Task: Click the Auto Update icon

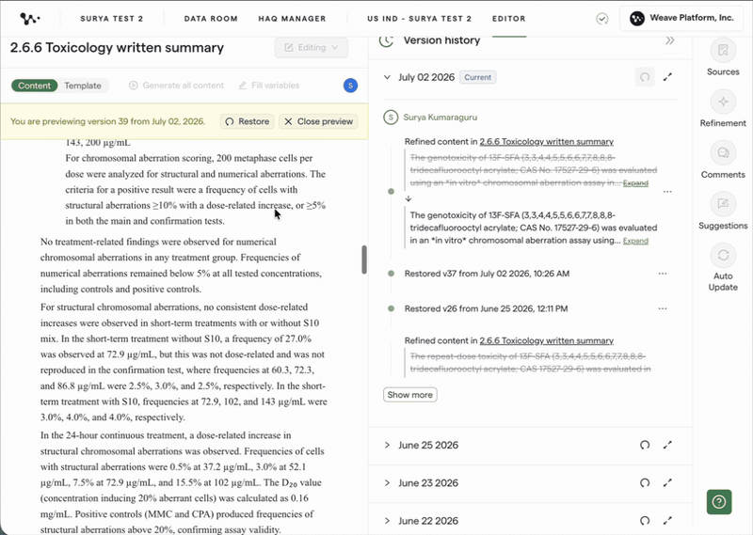Action: [x=723, y=255]
